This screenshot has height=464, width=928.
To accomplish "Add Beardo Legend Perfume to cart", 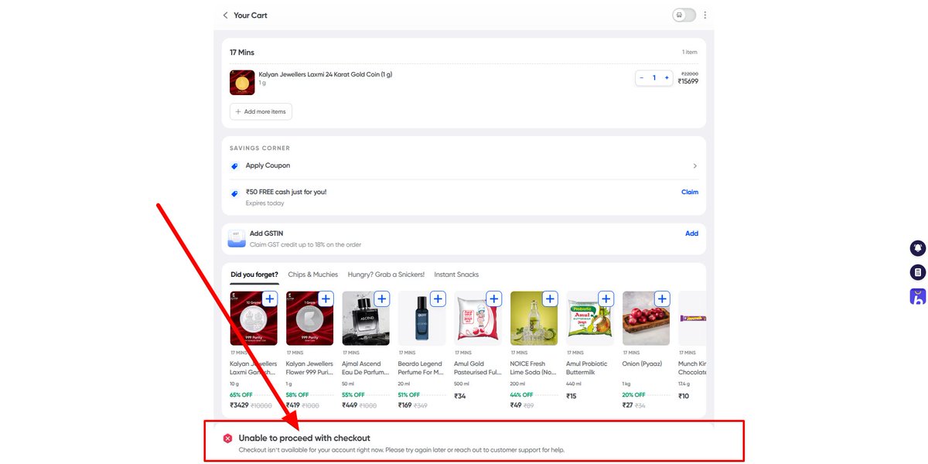I will tap(438, 299).
